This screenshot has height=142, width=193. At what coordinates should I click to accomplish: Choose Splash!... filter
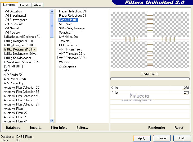pyautogui.click(x=65, y=33)
